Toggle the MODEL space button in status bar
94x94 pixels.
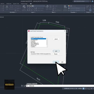coord(80,88)
